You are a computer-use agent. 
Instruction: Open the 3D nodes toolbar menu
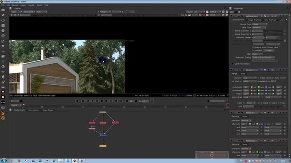(x=3, y=56)
